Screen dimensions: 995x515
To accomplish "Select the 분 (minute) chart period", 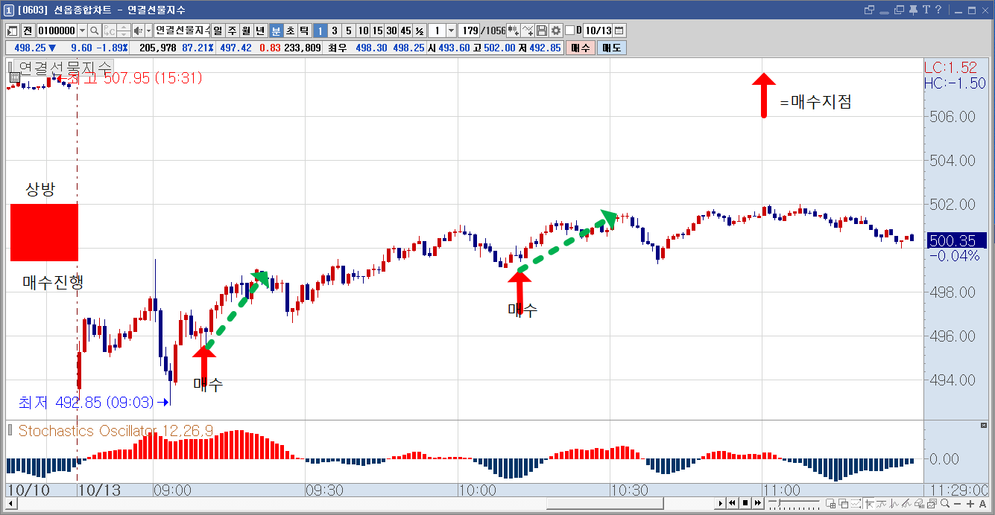I will coord(276,31).
